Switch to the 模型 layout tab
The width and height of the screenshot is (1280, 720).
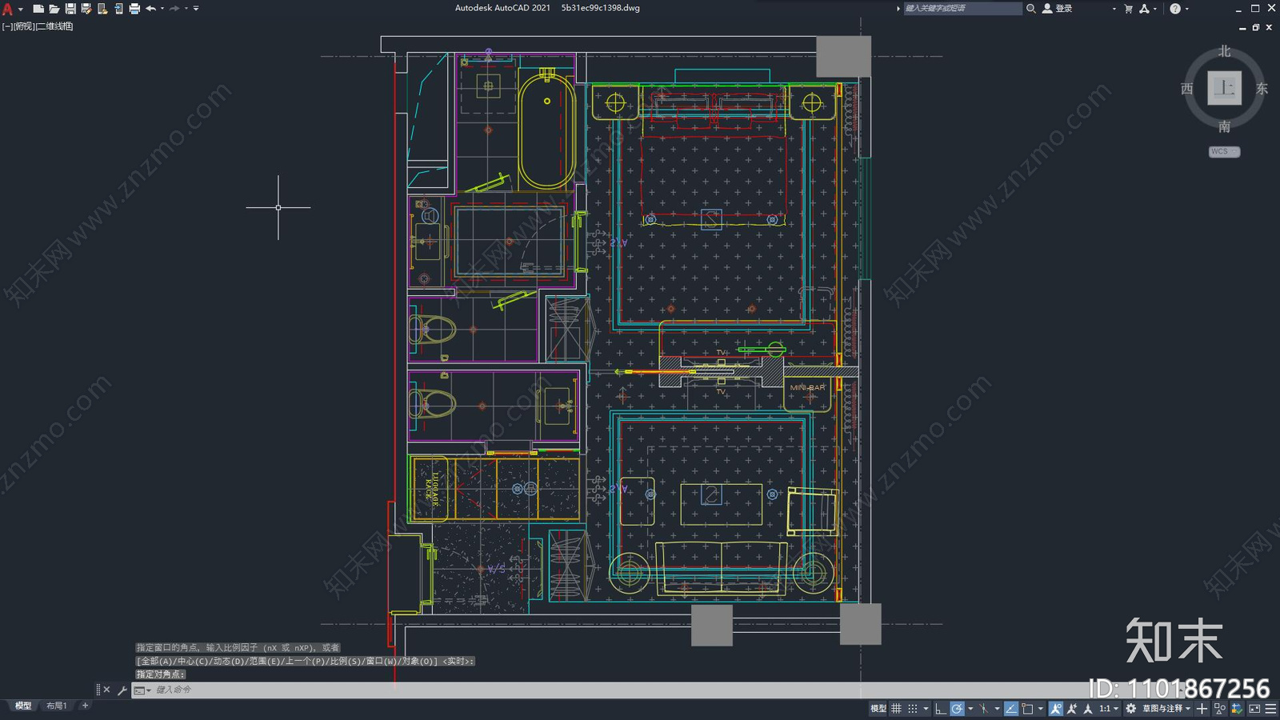click(x=23, y=706)
